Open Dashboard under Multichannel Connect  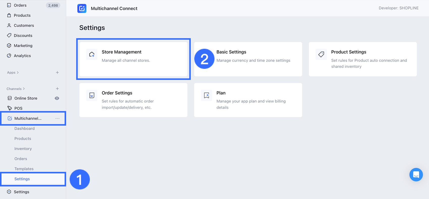tap(24, 128)
